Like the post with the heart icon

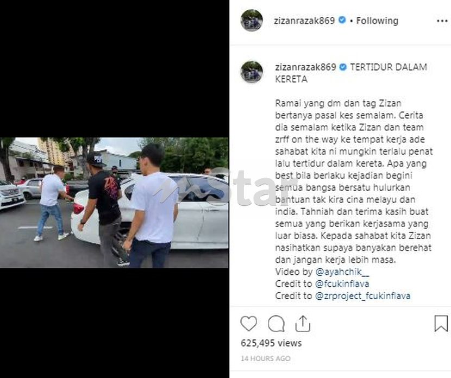pos(248,323)
